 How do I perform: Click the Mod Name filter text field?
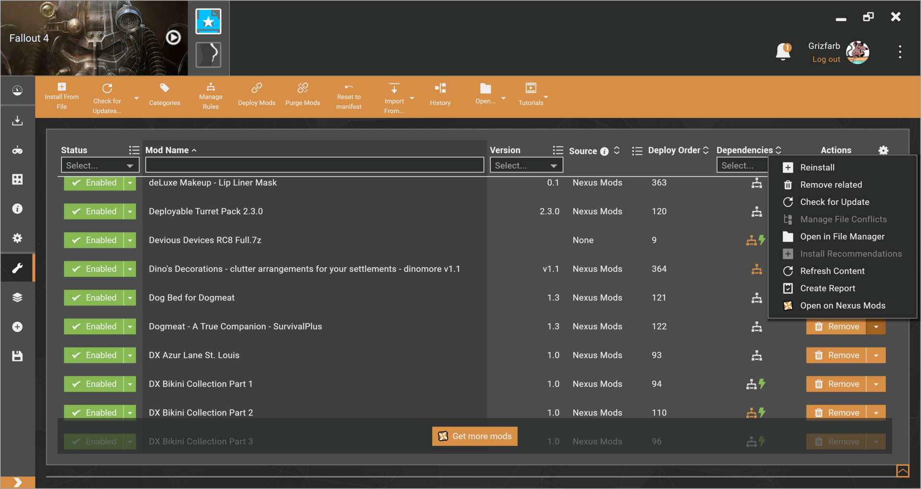coord(314,165)
